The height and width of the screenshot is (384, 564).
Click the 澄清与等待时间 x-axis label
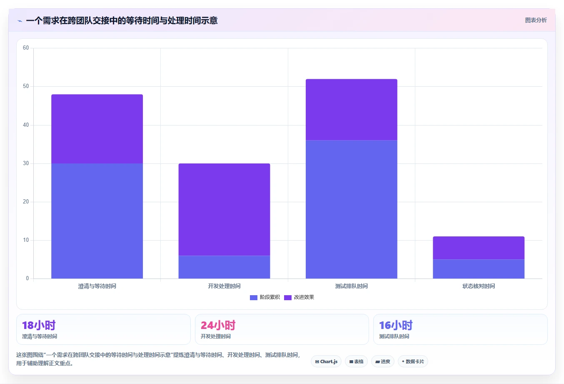(x=97, y=286)
